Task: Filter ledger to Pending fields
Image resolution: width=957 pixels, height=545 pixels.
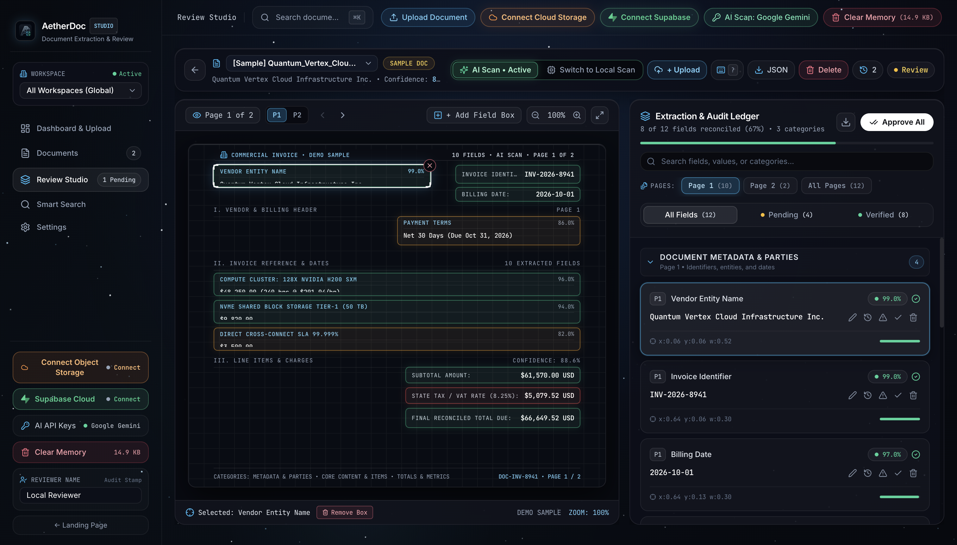Action: [786, 215]
